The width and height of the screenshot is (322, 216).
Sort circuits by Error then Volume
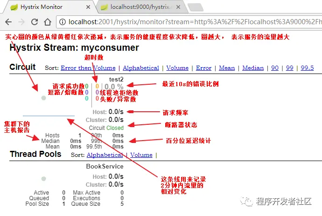pos(88,68)
